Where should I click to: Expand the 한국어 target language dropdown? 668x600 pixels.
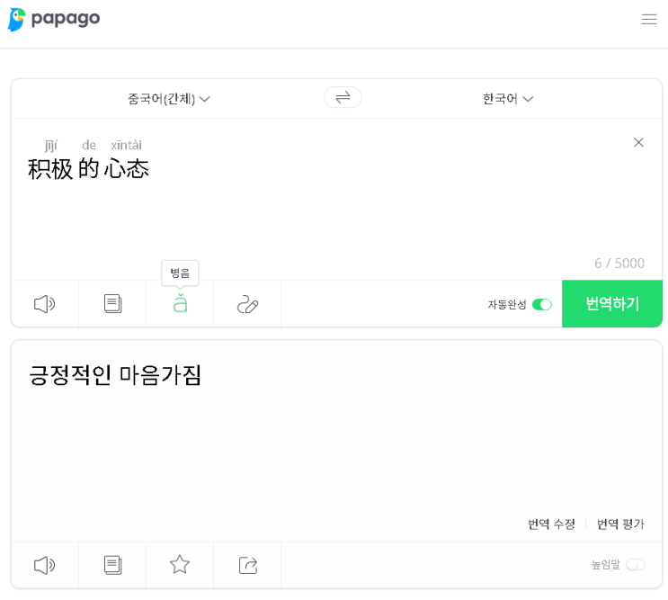pos(508,99)
